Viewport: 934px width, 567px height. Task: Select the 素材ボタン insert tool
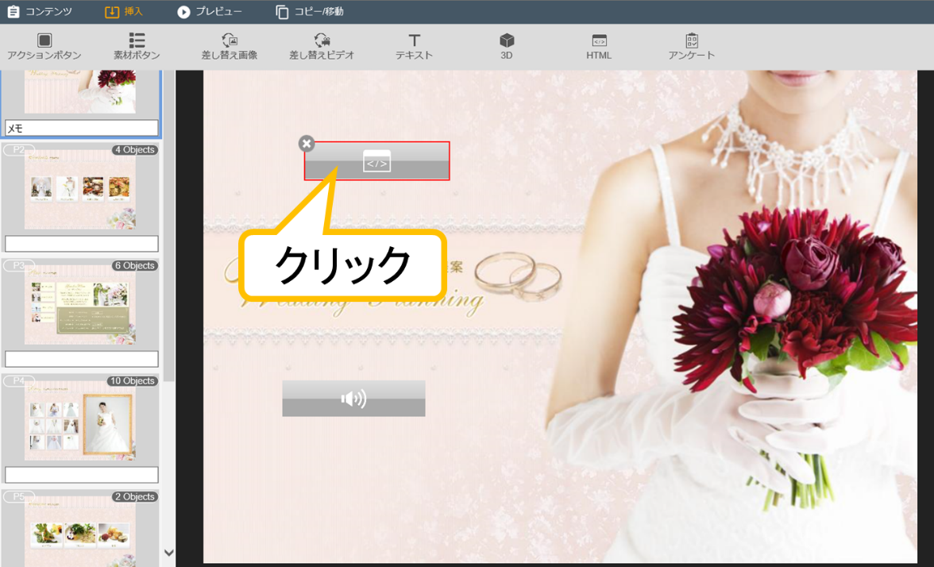137,47
